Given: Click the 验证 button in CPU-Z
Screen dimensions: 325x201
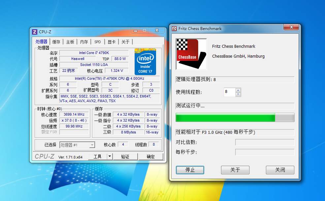Looking at the screenshot, I should click(125, 156).
